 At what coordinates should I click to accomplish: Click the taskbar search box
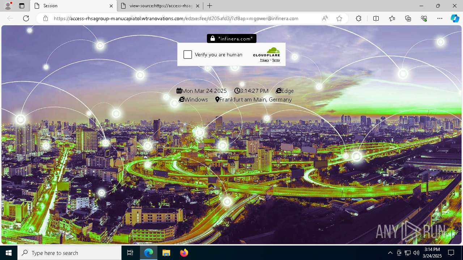(69, 253)
